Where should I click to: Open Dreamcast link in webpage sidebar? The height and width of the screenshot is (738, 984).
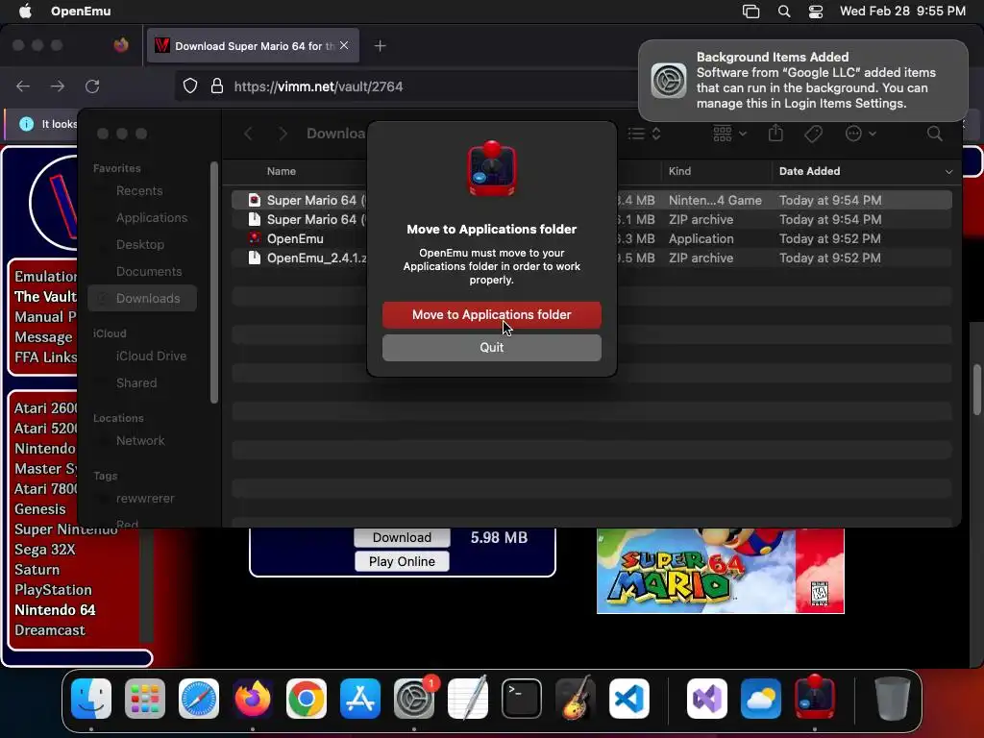pyautogui.click(x=50, y=630)
